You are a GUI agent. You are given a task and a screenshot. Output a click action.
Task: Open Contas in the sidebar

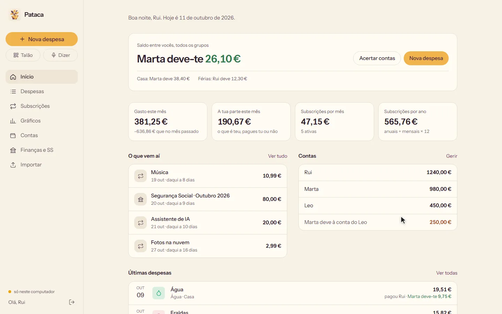pos(41,135)
